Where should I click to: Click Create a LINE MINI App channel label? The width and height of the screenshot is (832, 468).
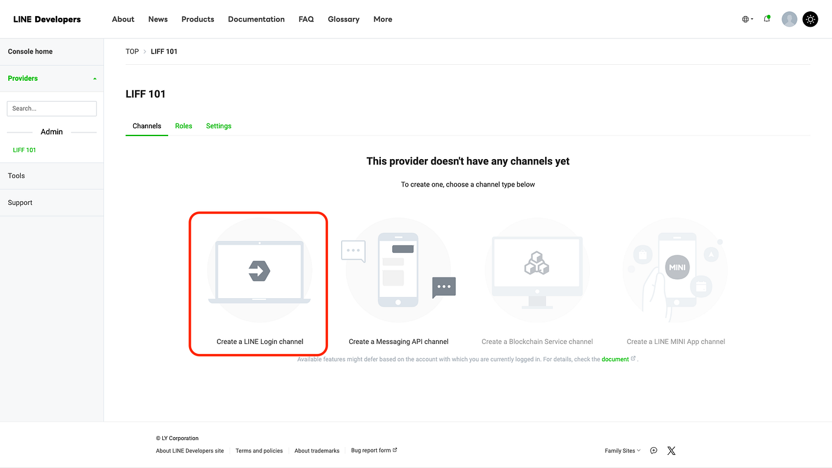coord(676,341)
